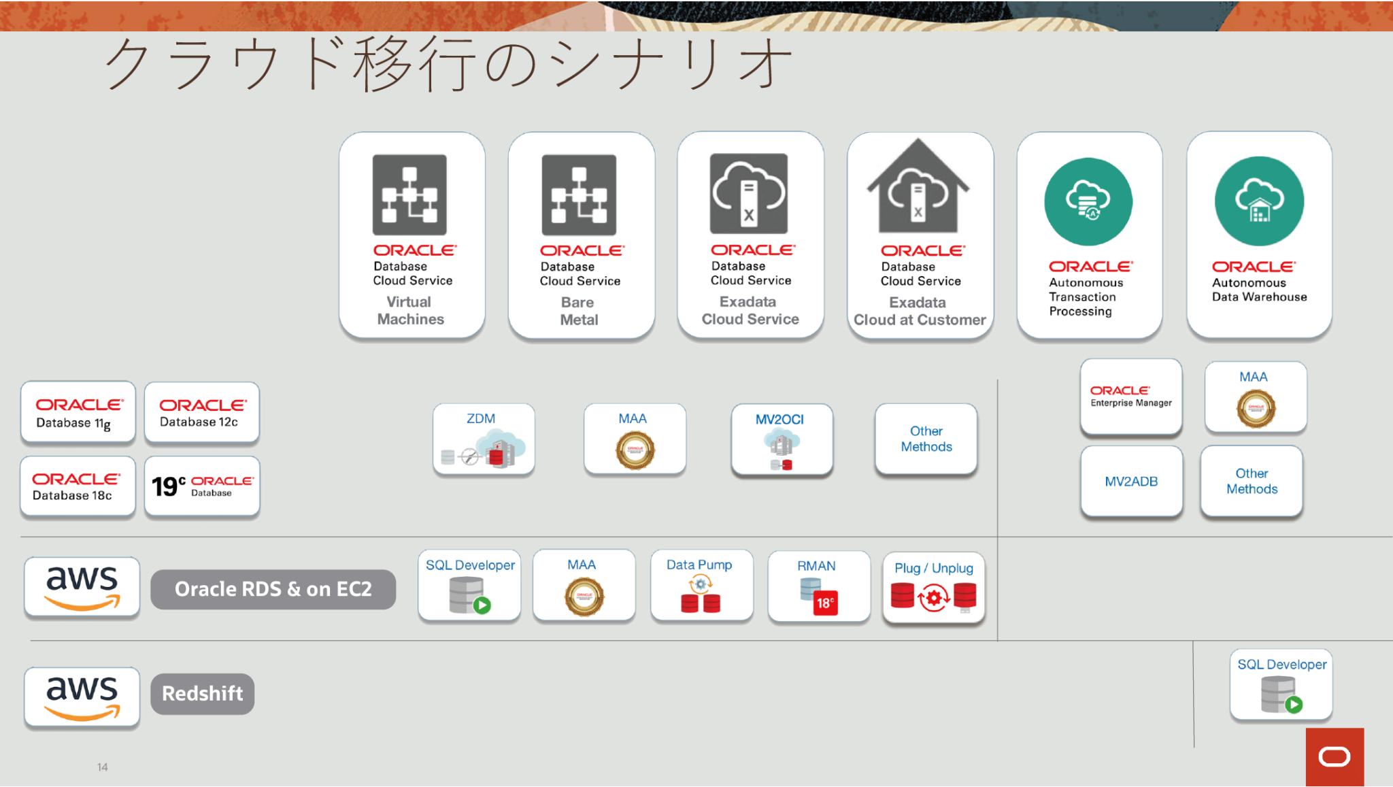The width and height of the screenshot is (1393, 787).
Task: Select the Data Pump tool card
Action: coord(702,586)
